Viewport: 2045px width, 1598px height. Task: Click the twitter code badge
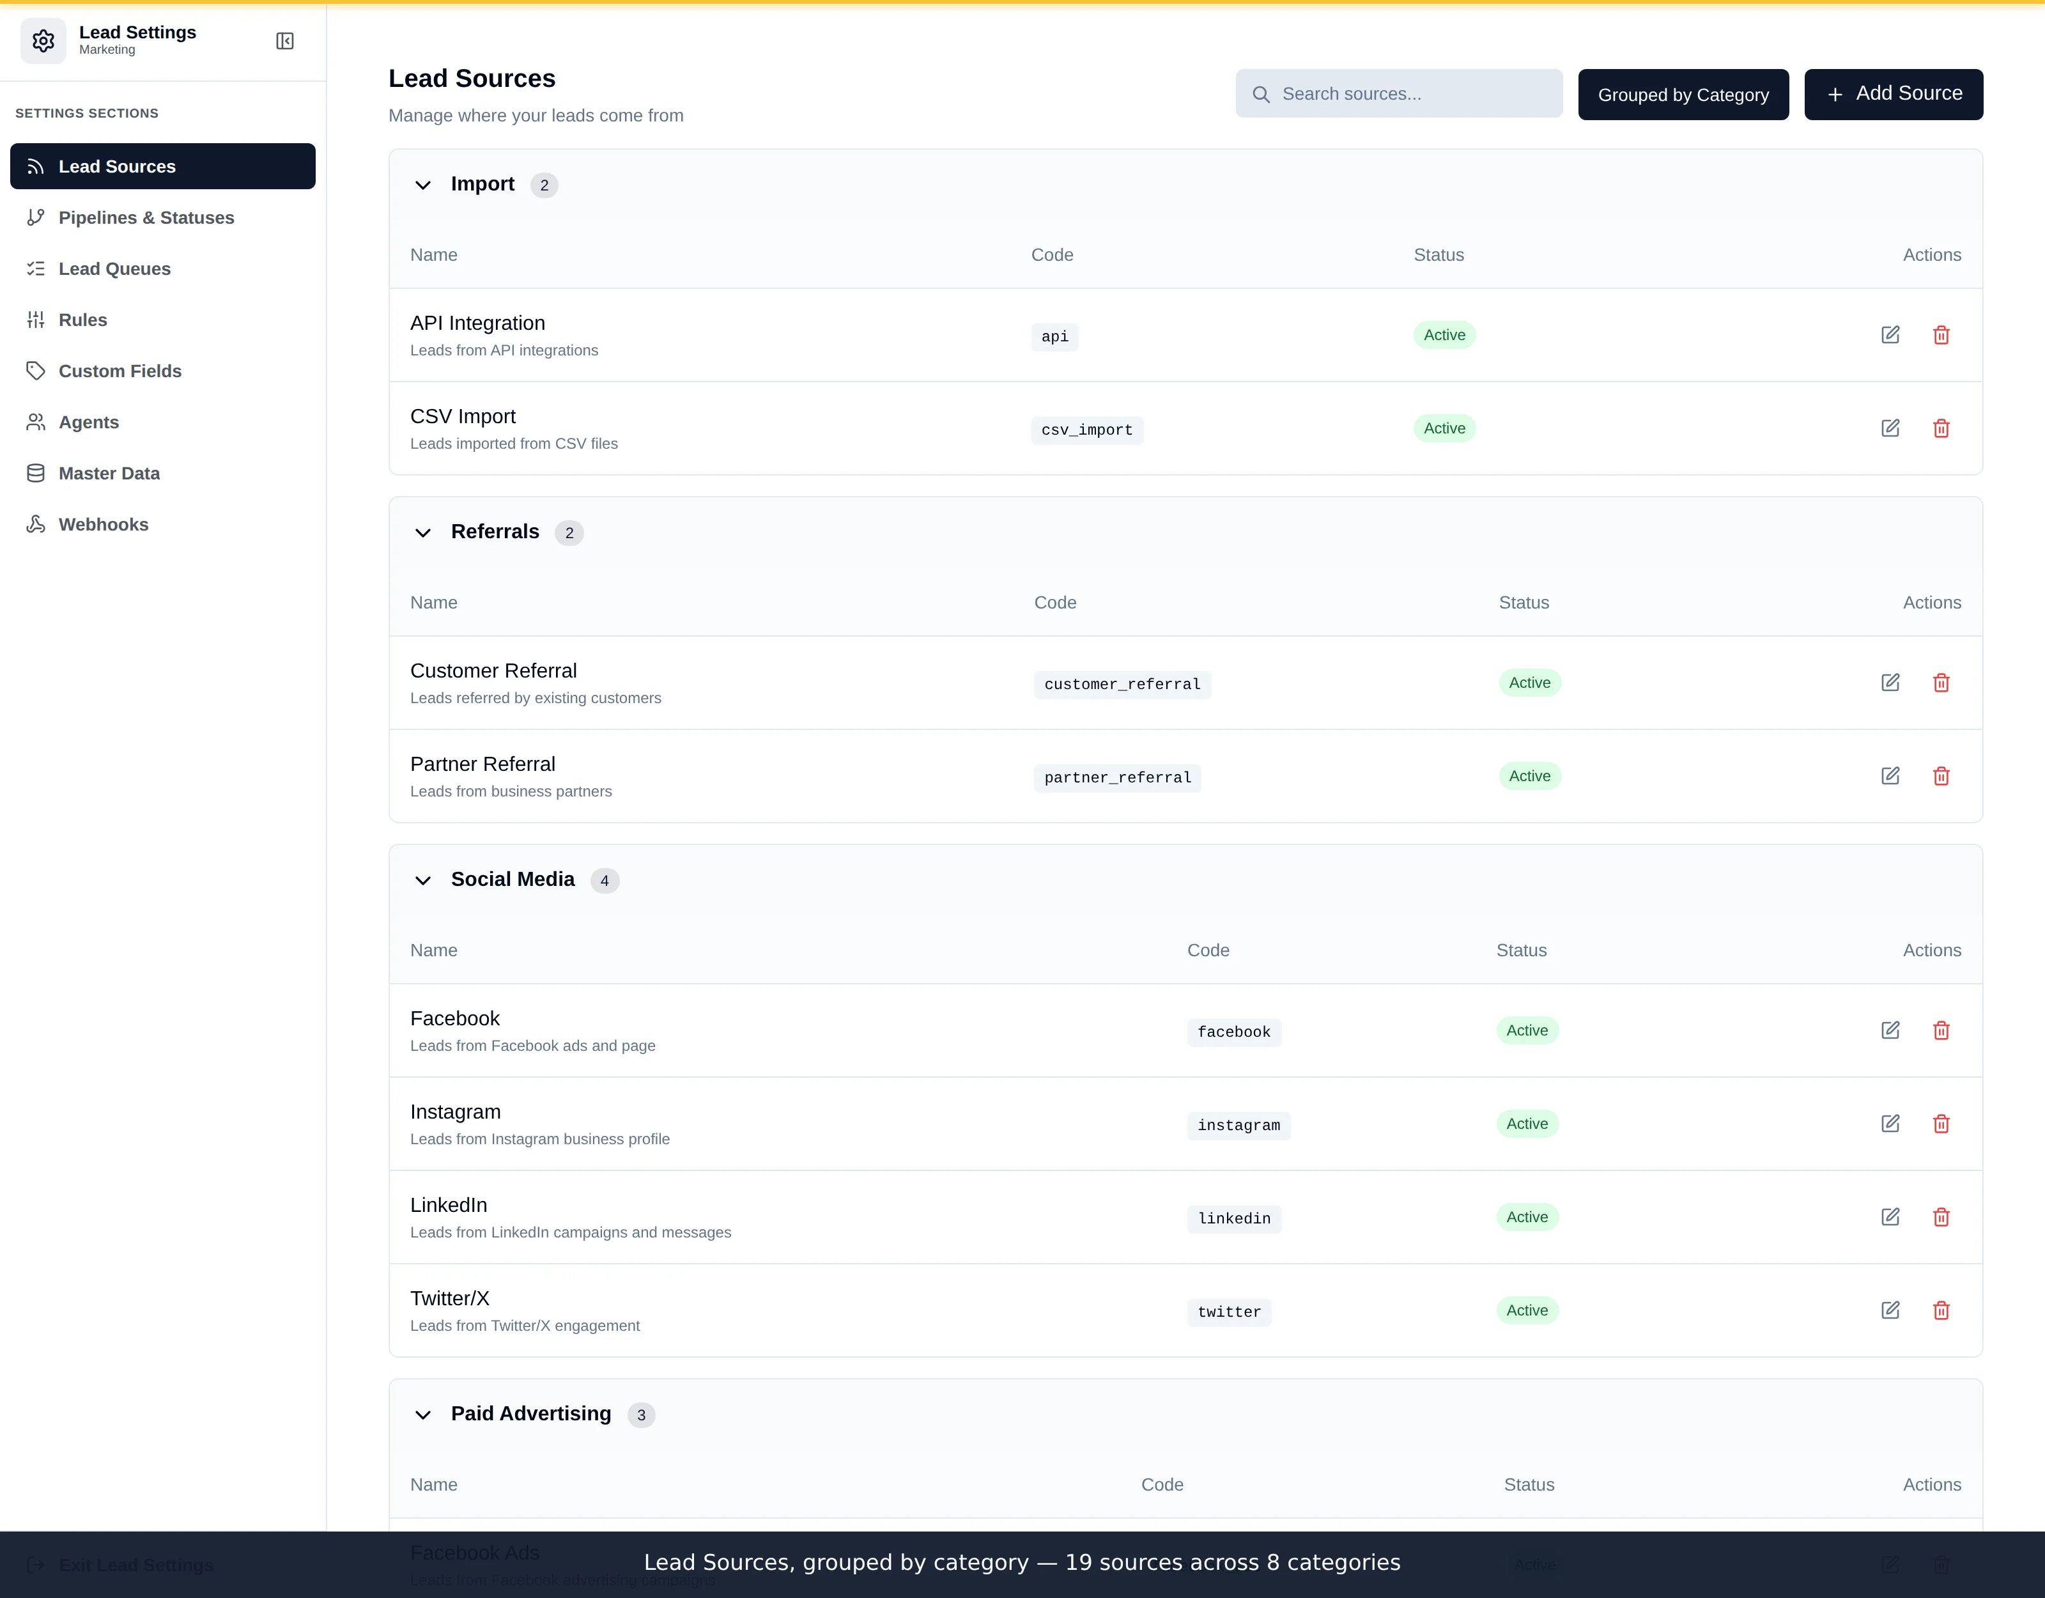(x=1230, y=1312)
